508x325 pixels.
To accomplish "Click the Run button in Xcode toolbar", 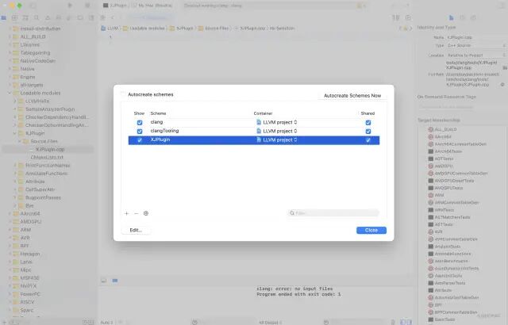I will tap(70, 6).
